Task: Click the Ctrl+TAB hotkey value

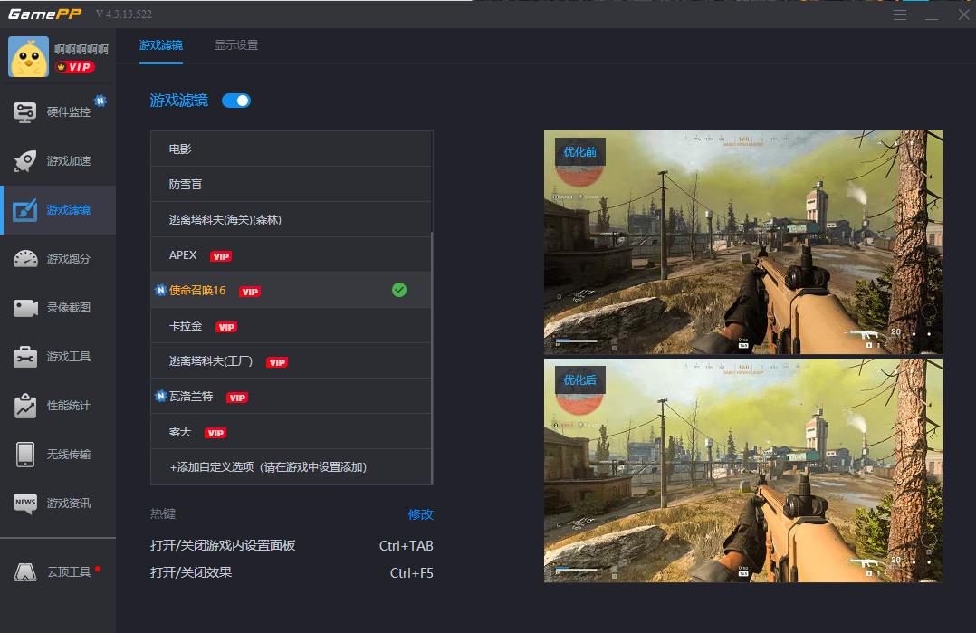Action: tap(407, 546)
